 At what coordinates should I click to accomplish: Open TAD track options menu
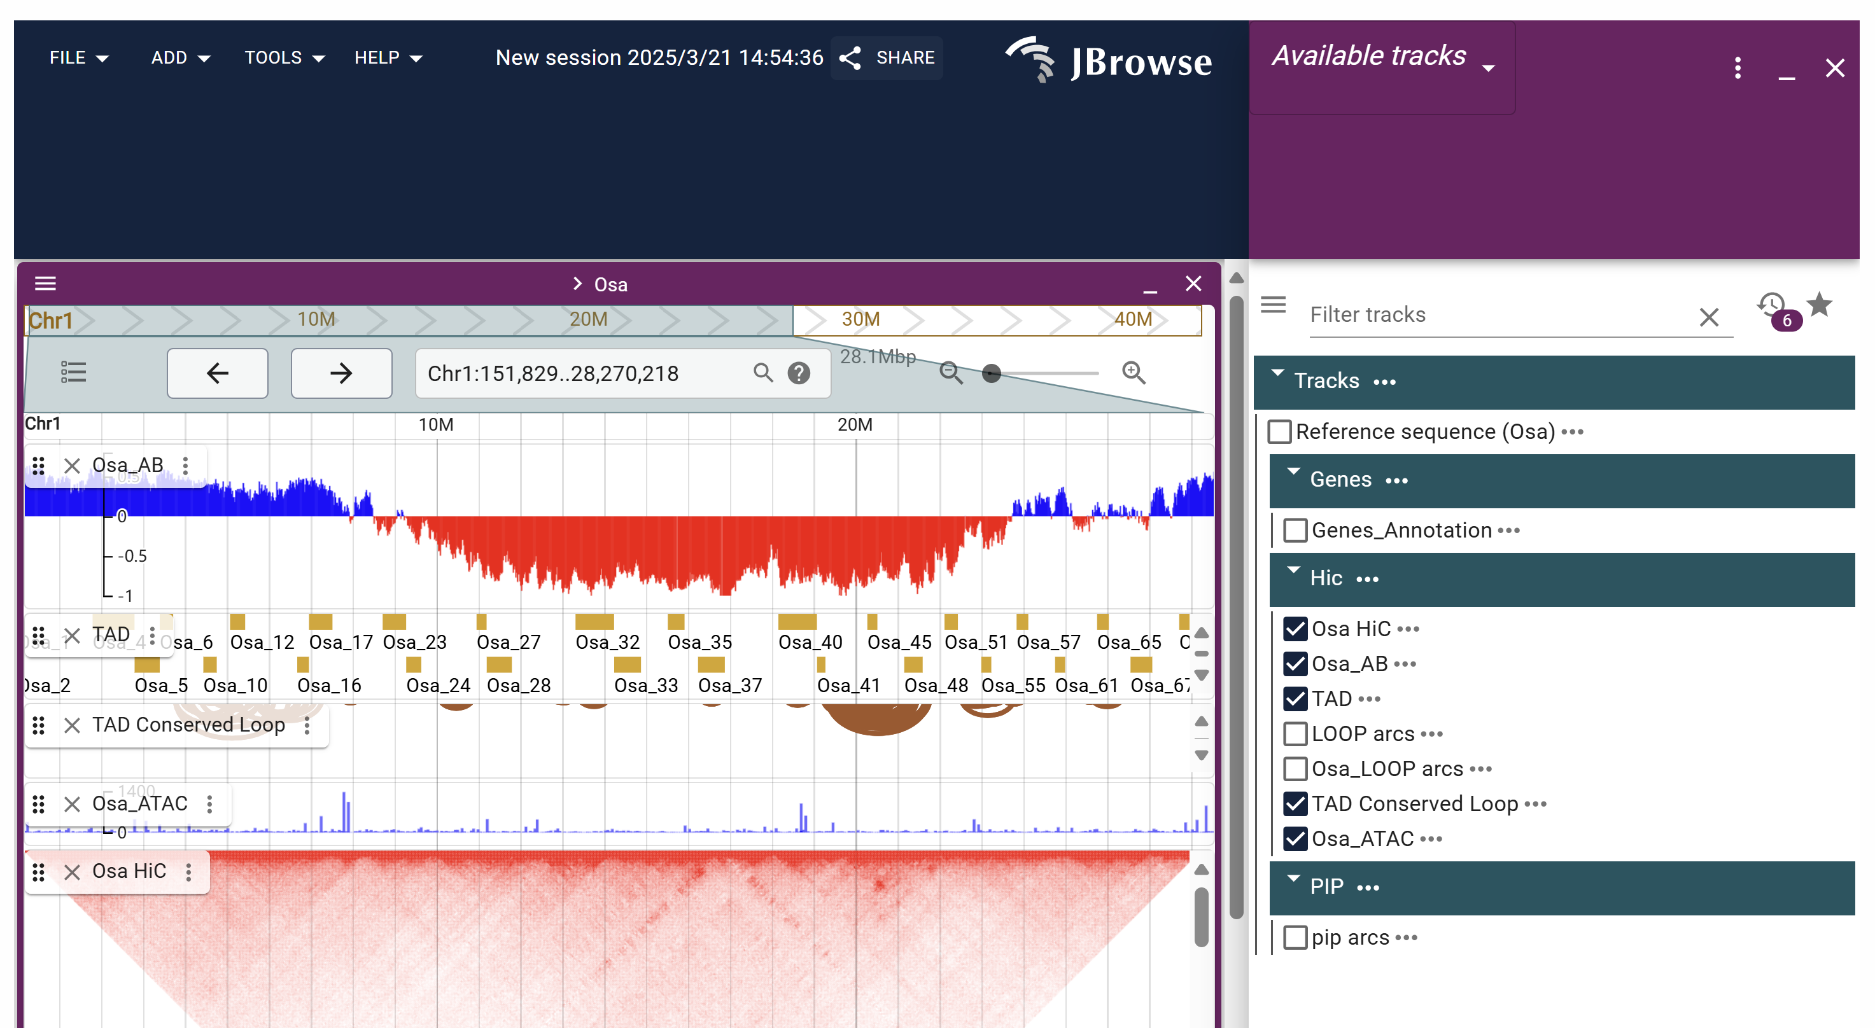(152, 636)
